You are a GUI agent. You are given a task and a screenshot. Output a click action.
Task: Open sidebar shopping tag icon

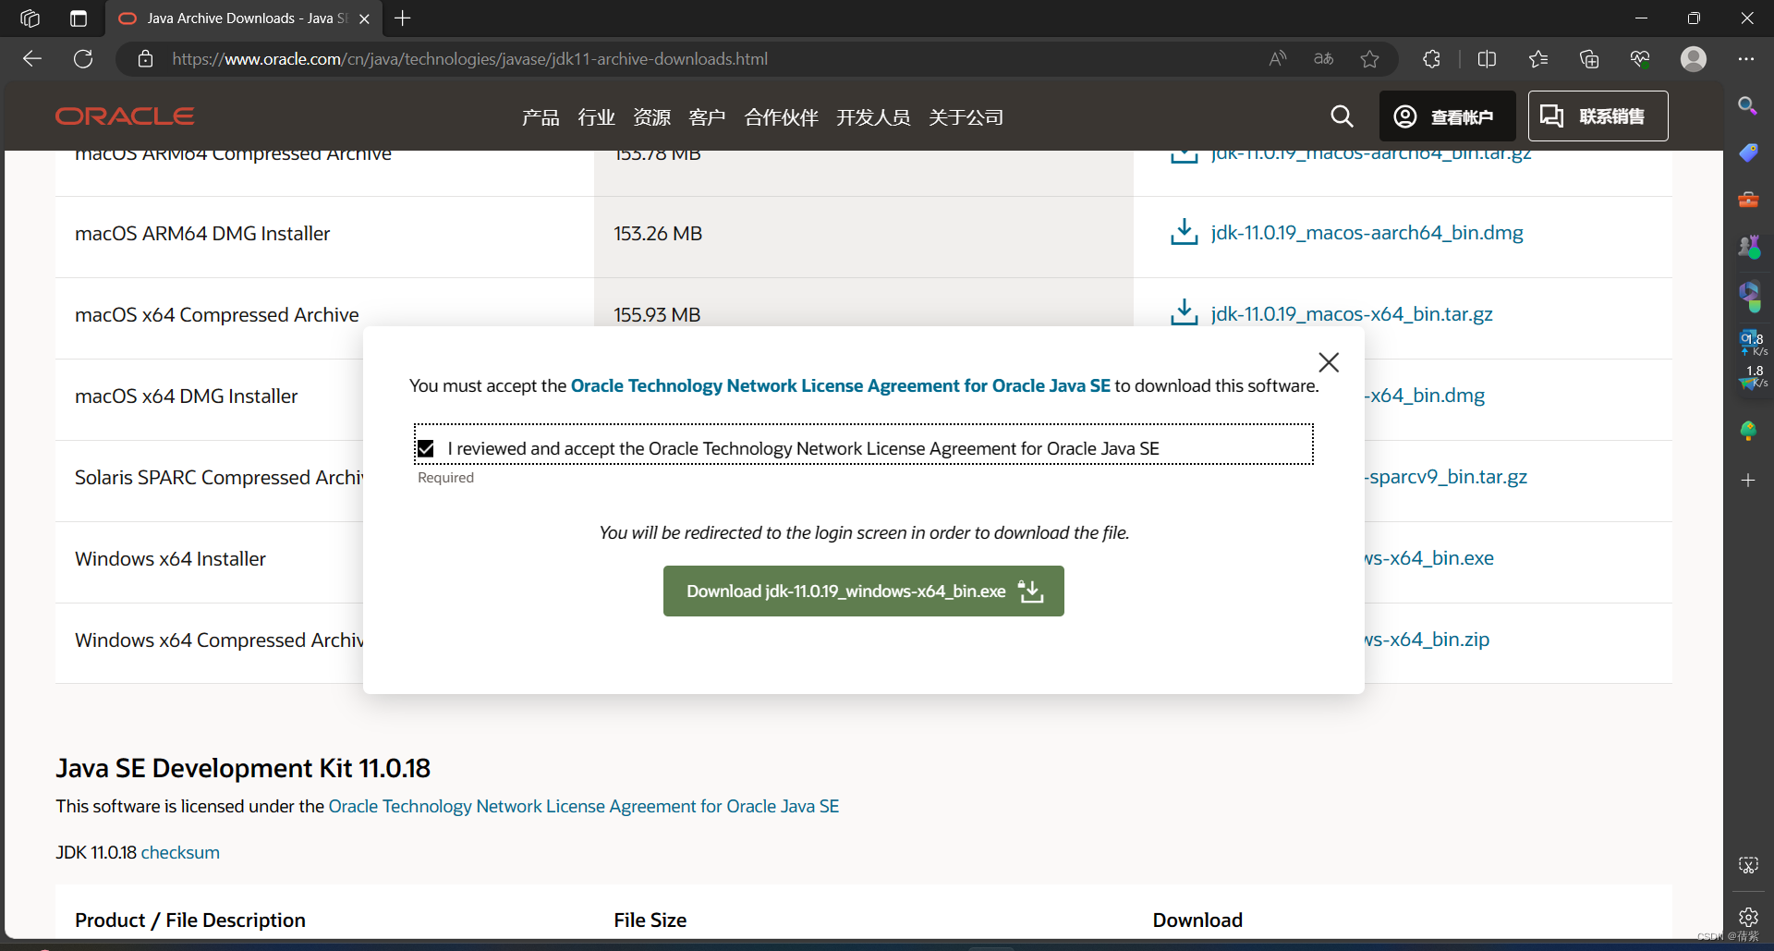[1747, 152]
